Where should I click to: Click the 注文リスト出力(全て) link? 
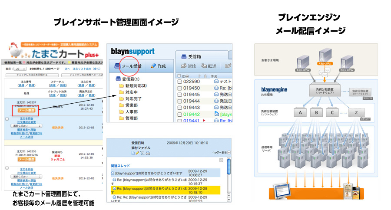[86, 69]
